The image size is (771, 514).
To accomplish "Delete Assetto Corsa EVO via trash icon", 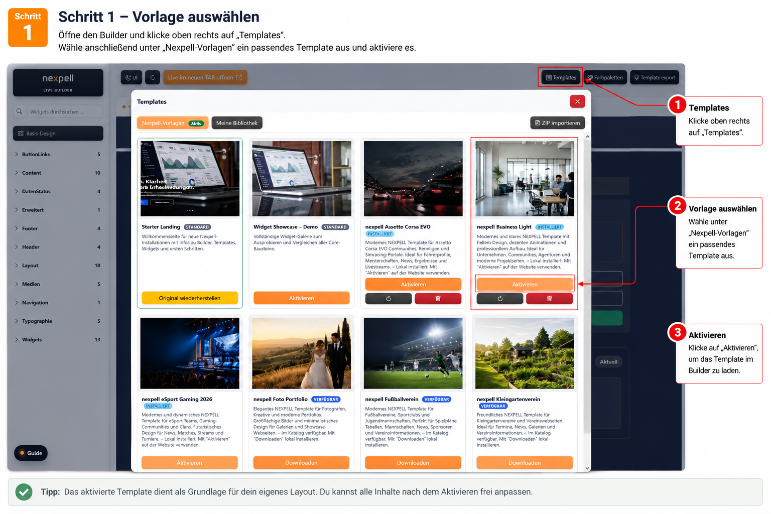I will click(438, 299).
